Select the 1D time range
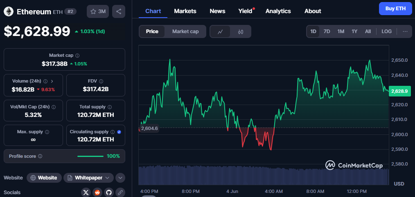The height and width of the screenshot is (197, 415). pyautogui.click(x=313, y=31)
